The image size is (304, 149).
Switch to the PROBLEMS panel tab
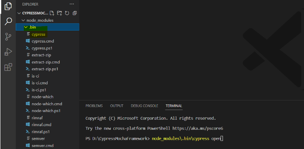click(x=94, y=106)
